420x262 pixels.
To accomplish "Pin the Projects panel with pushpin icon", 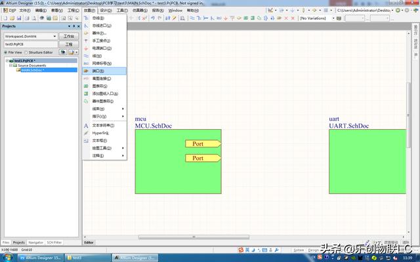I will point(74,26).
